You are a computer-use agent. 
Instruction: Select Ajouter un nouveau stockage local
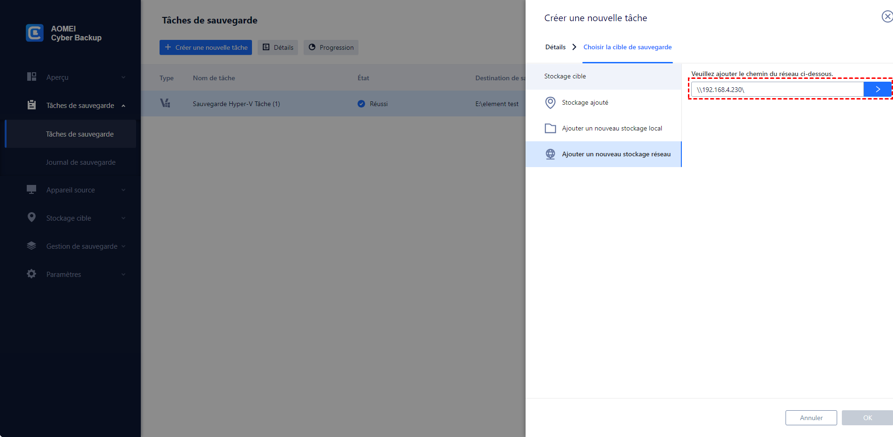pyautogui.click(x=611, y=128)
